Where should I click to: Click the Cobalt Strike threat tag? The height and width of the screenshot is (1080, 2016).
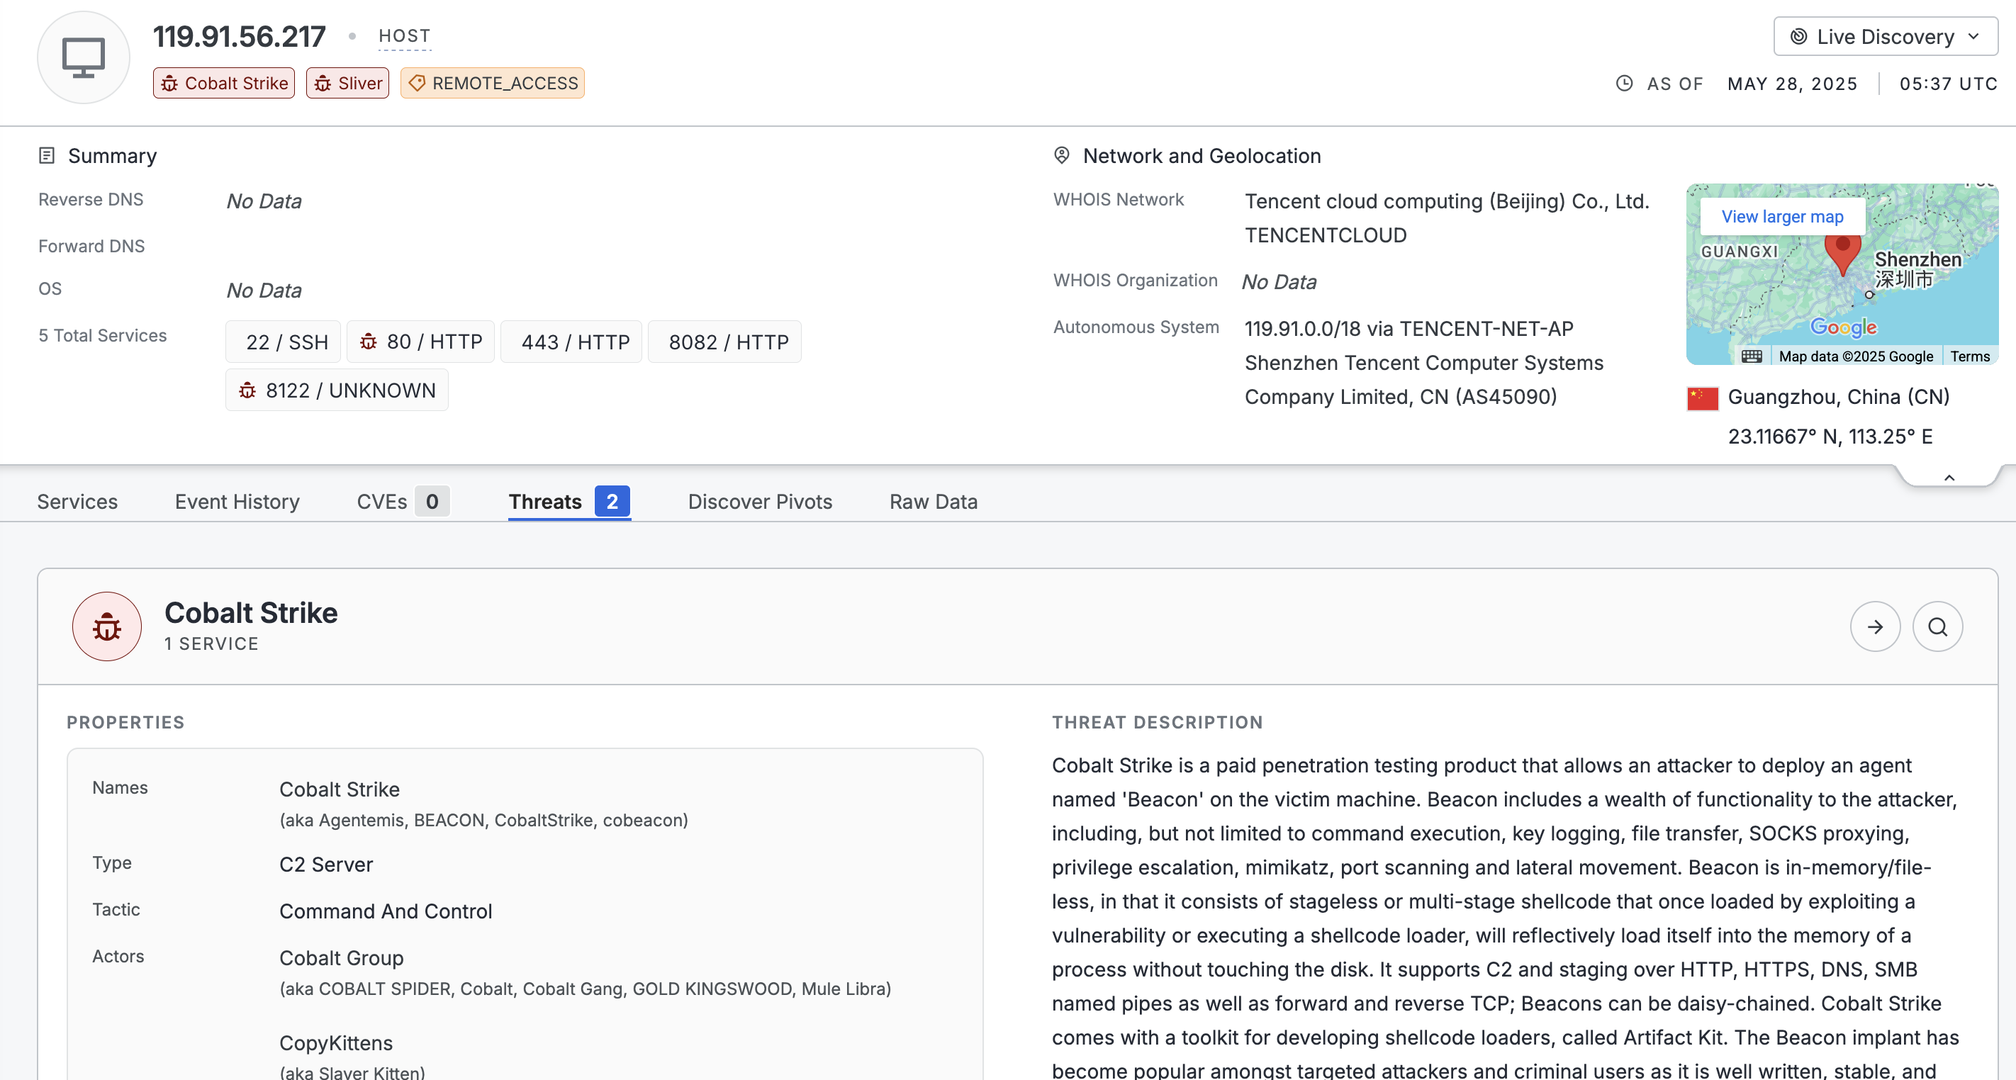click(224, 83)
